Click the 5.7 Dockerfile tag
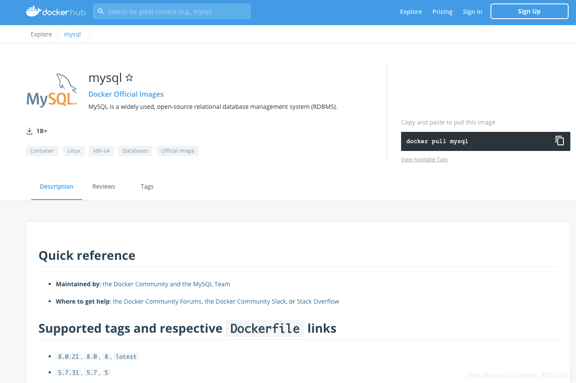This screenshot has height=383, width=576. pos(92,373)
